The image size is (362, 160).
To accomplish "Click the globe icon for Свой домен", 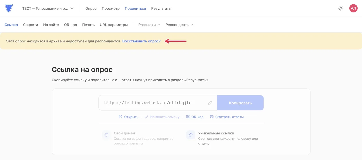I will coord(106,135).
